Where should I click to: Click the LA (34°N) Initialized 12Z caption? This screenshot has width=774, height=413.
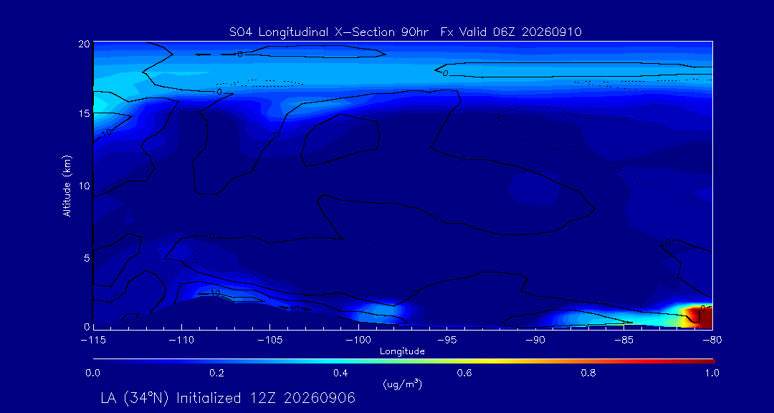[228, 398]
